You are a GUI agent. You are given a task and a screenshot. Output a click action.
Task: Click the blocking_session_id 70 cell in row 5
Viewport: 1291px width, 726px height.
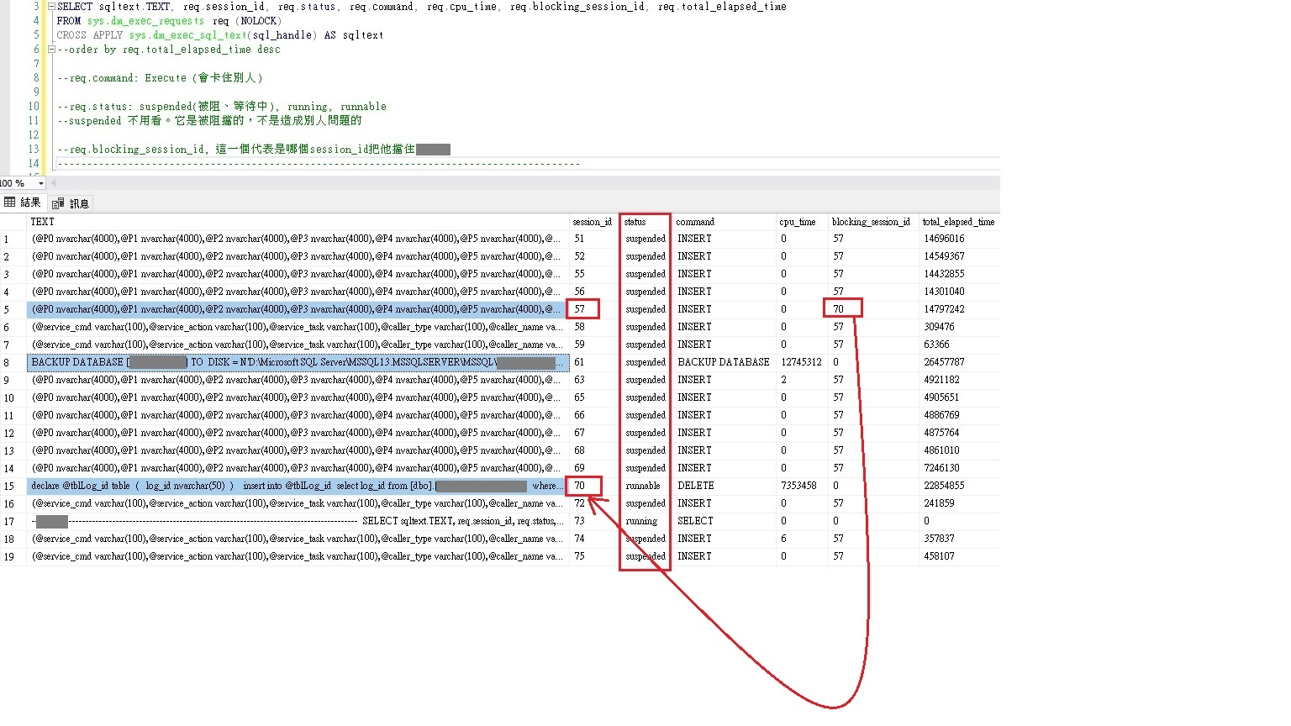pyautogui.click(x=841, y=308)
